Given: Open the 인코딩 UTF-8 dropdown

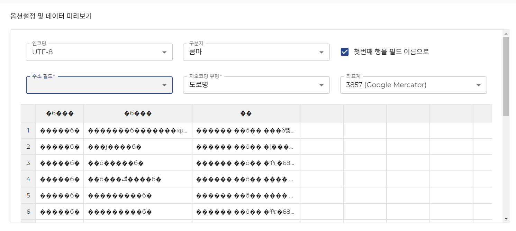Looking at the screenshot, I should click(99, 52).
